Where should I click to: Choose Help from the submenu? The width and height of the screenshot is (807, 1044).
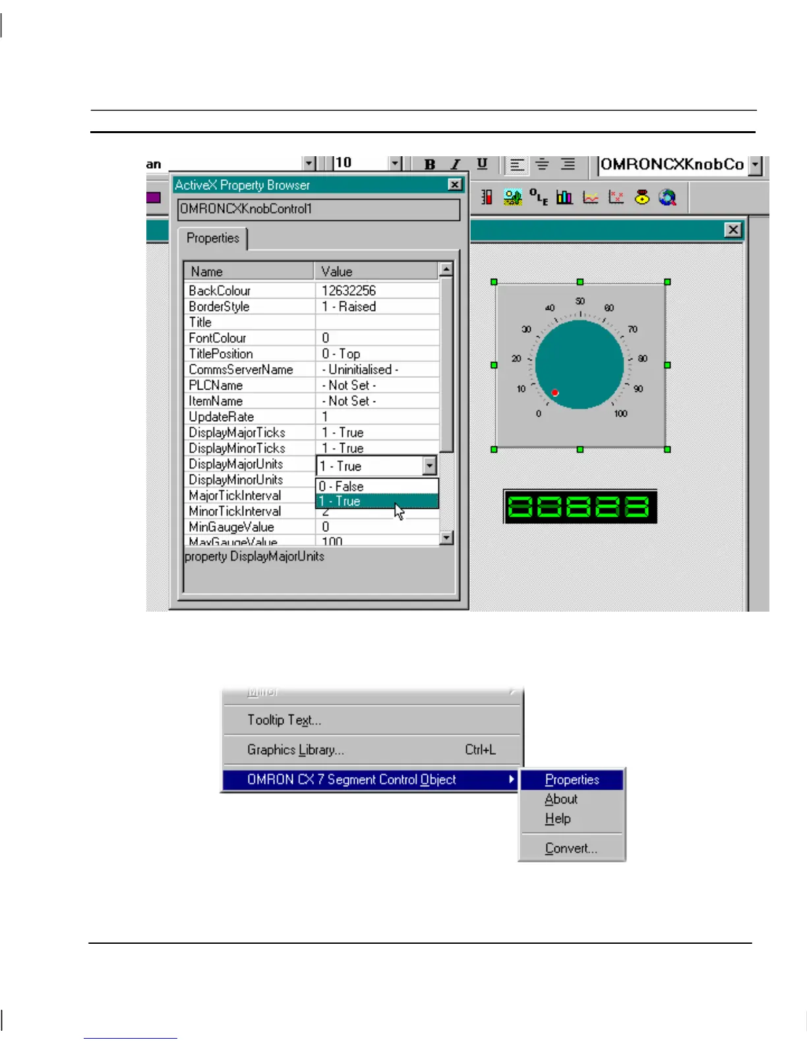[x=572, y=819]
